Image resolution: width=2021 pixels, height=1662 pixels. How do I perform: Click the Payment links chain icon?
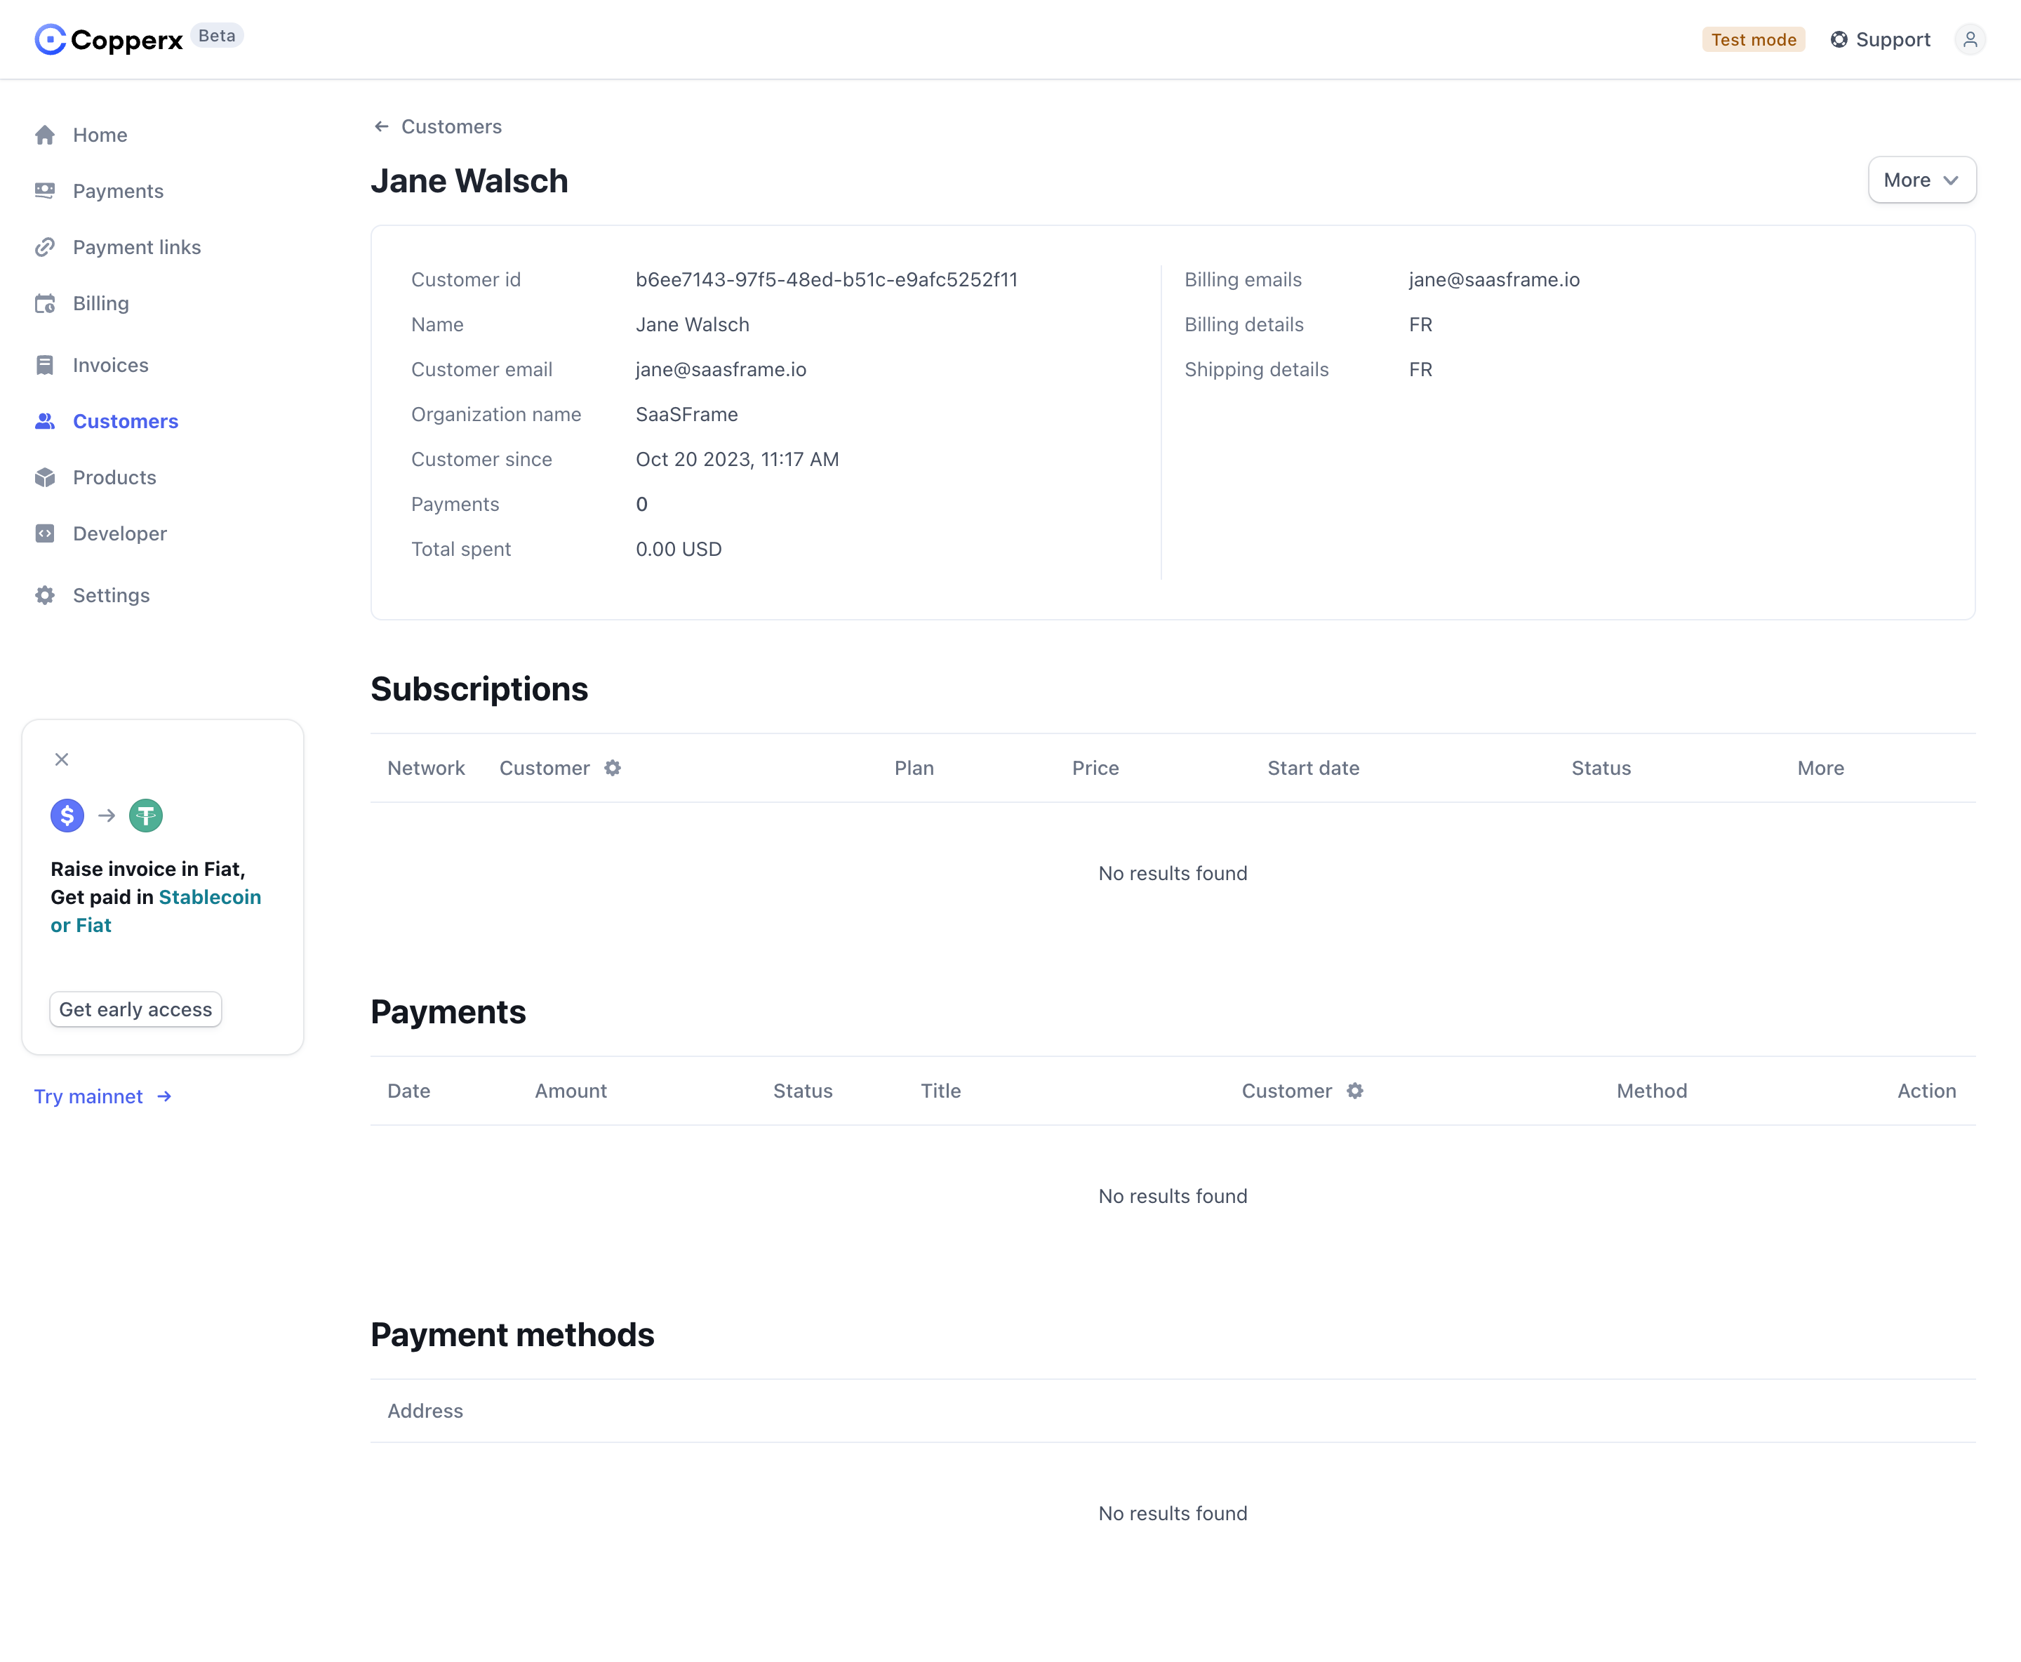point(45,247)
